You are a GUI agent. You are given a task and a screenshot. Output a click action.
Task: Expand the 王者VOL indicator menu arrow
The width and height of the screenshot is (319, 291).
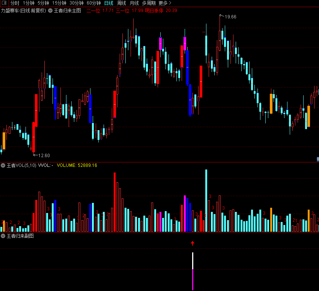[x=3, y=165]
